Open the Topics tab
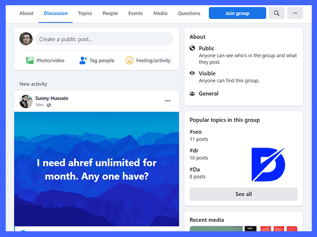This screenshot has height=237, width=317. (85, 13)
